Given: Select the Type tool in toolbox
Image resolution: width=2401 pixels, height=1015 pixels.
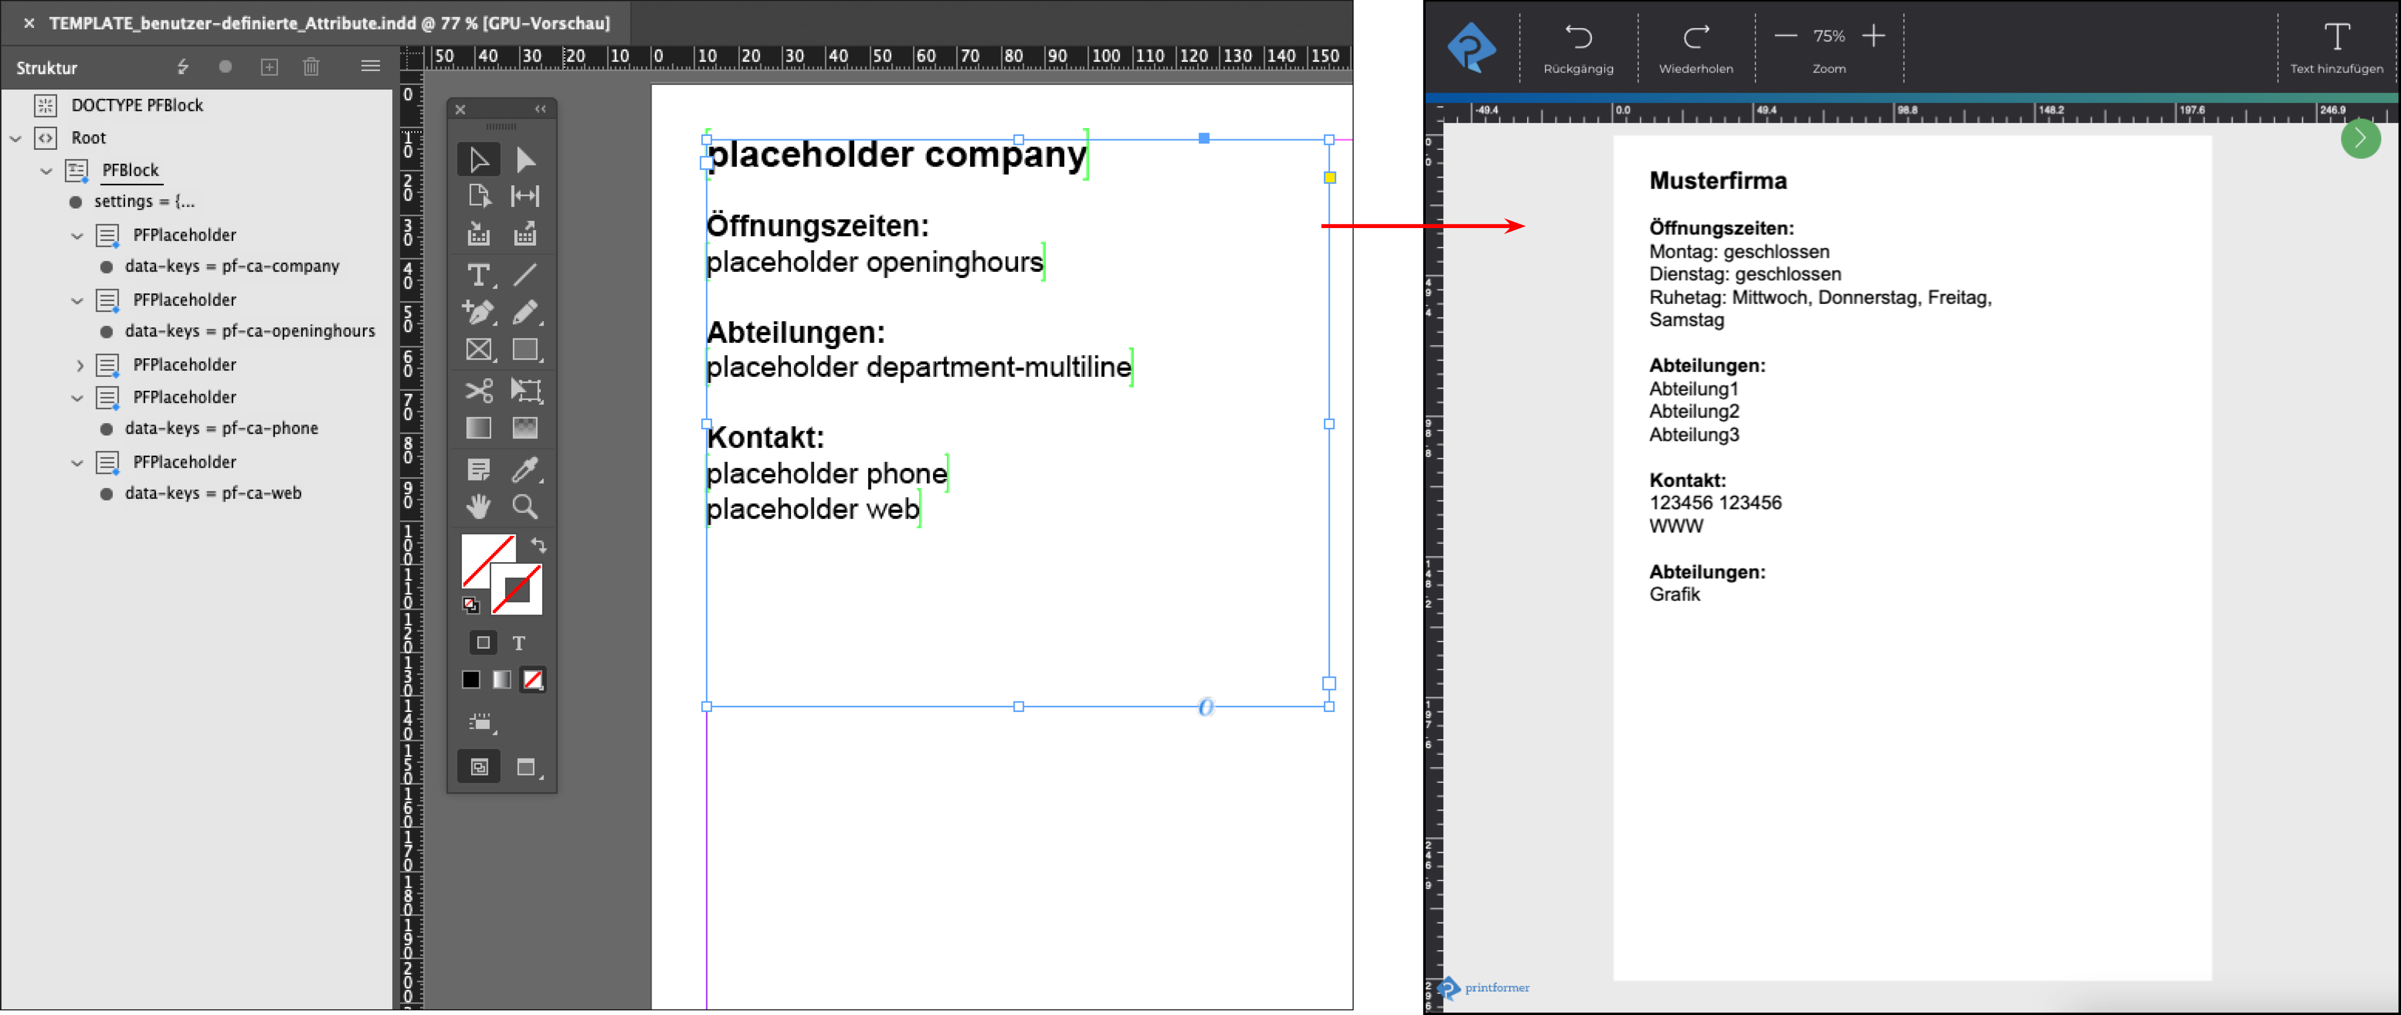Looking at the screenshot, I should pos(478,275).
